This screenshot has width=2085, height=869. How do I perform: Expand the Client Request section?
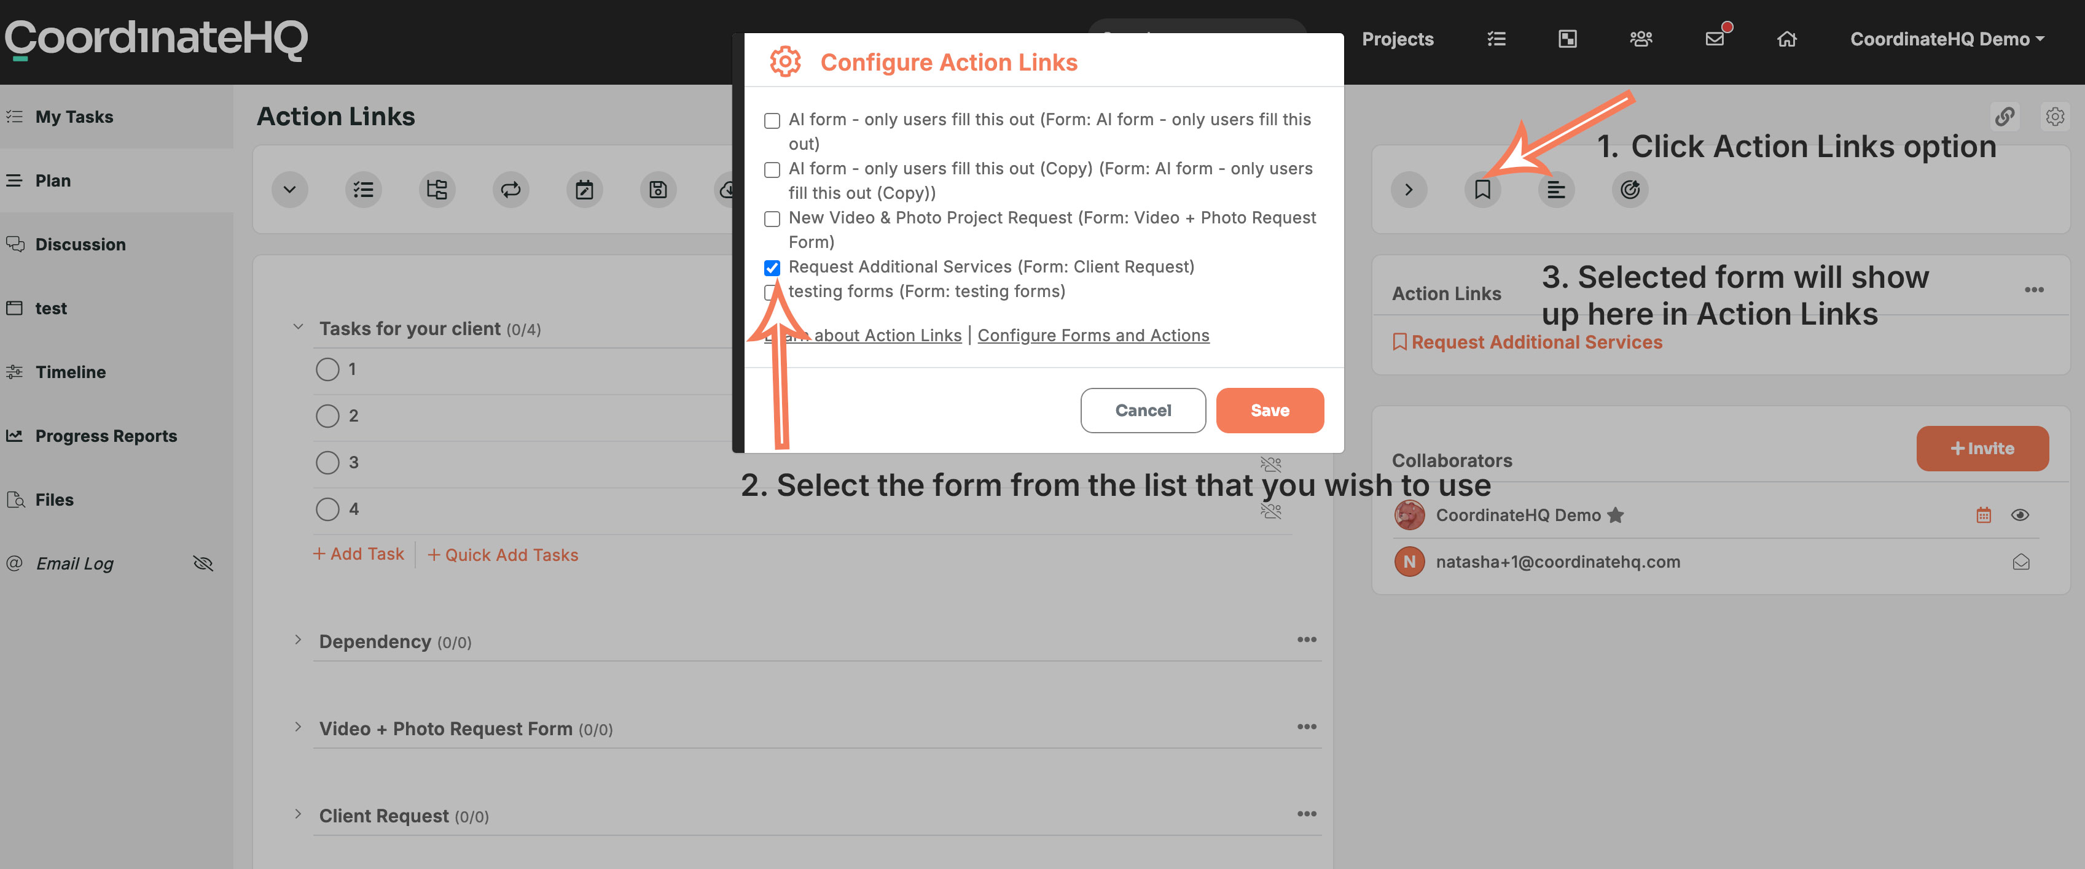(298, 814)
